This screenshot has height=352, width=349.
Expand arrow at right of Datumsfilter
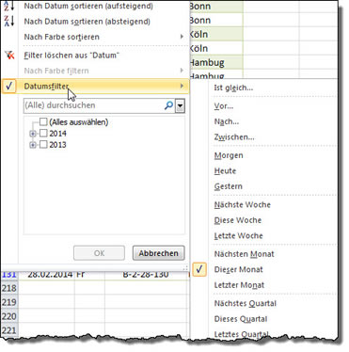pos(182,86)
